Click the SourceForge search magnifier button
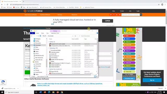The image size is (167, 94). pyautogui.click(x=141, y=15)
